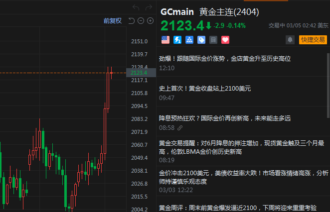Click the link icon next to 08:58
The image size is (330, 212).
[x=180, y=128]
